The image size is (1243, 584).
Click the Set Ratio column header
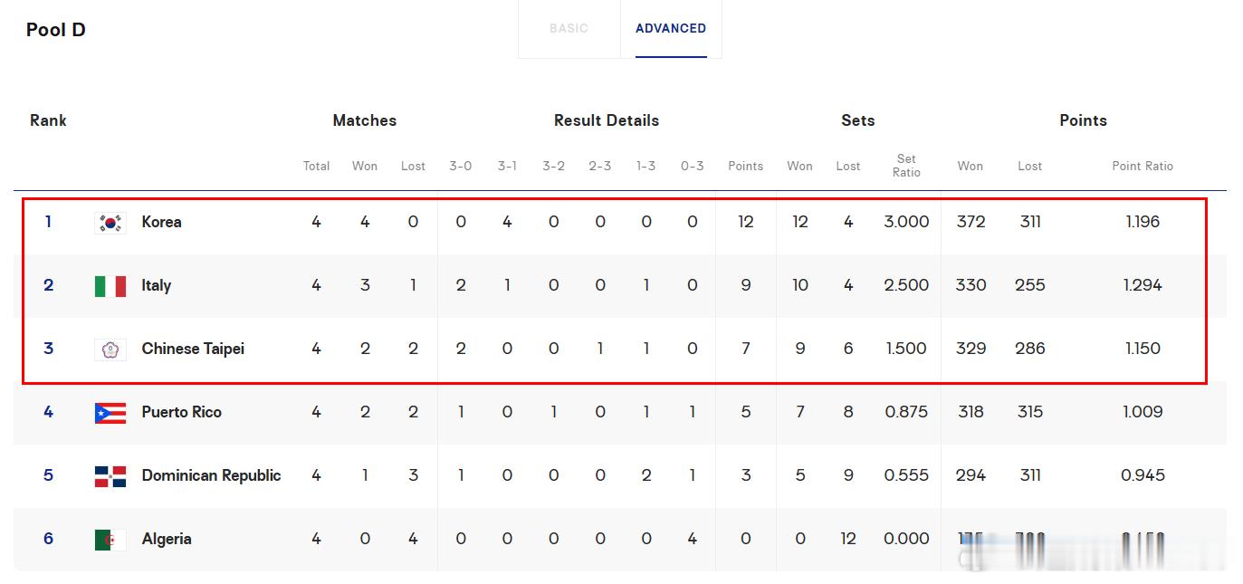(906, 166)
